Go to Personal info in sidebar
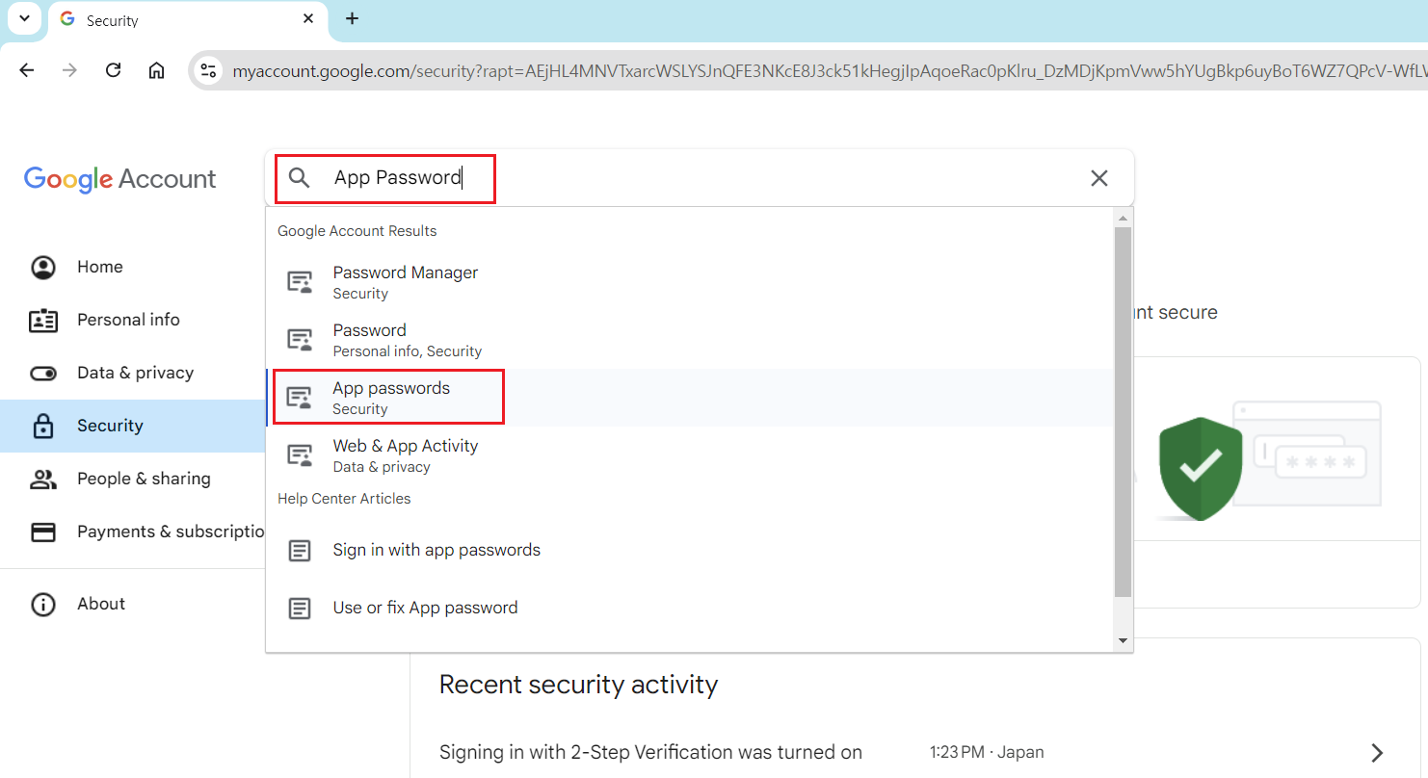The image size is (1428, 778). [128, 320]
